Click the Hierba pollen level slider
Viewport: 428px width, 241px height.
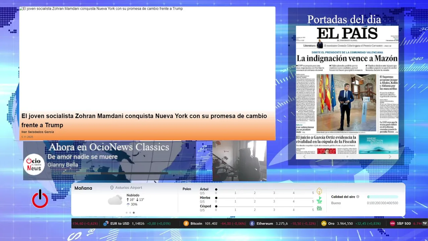(264, 198)
